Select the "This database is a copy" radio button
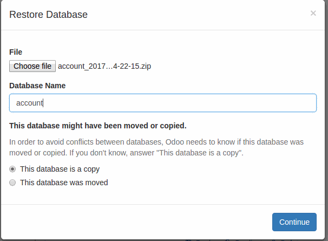The height and width of the screenshot is (241, 328). coord(13,169)
